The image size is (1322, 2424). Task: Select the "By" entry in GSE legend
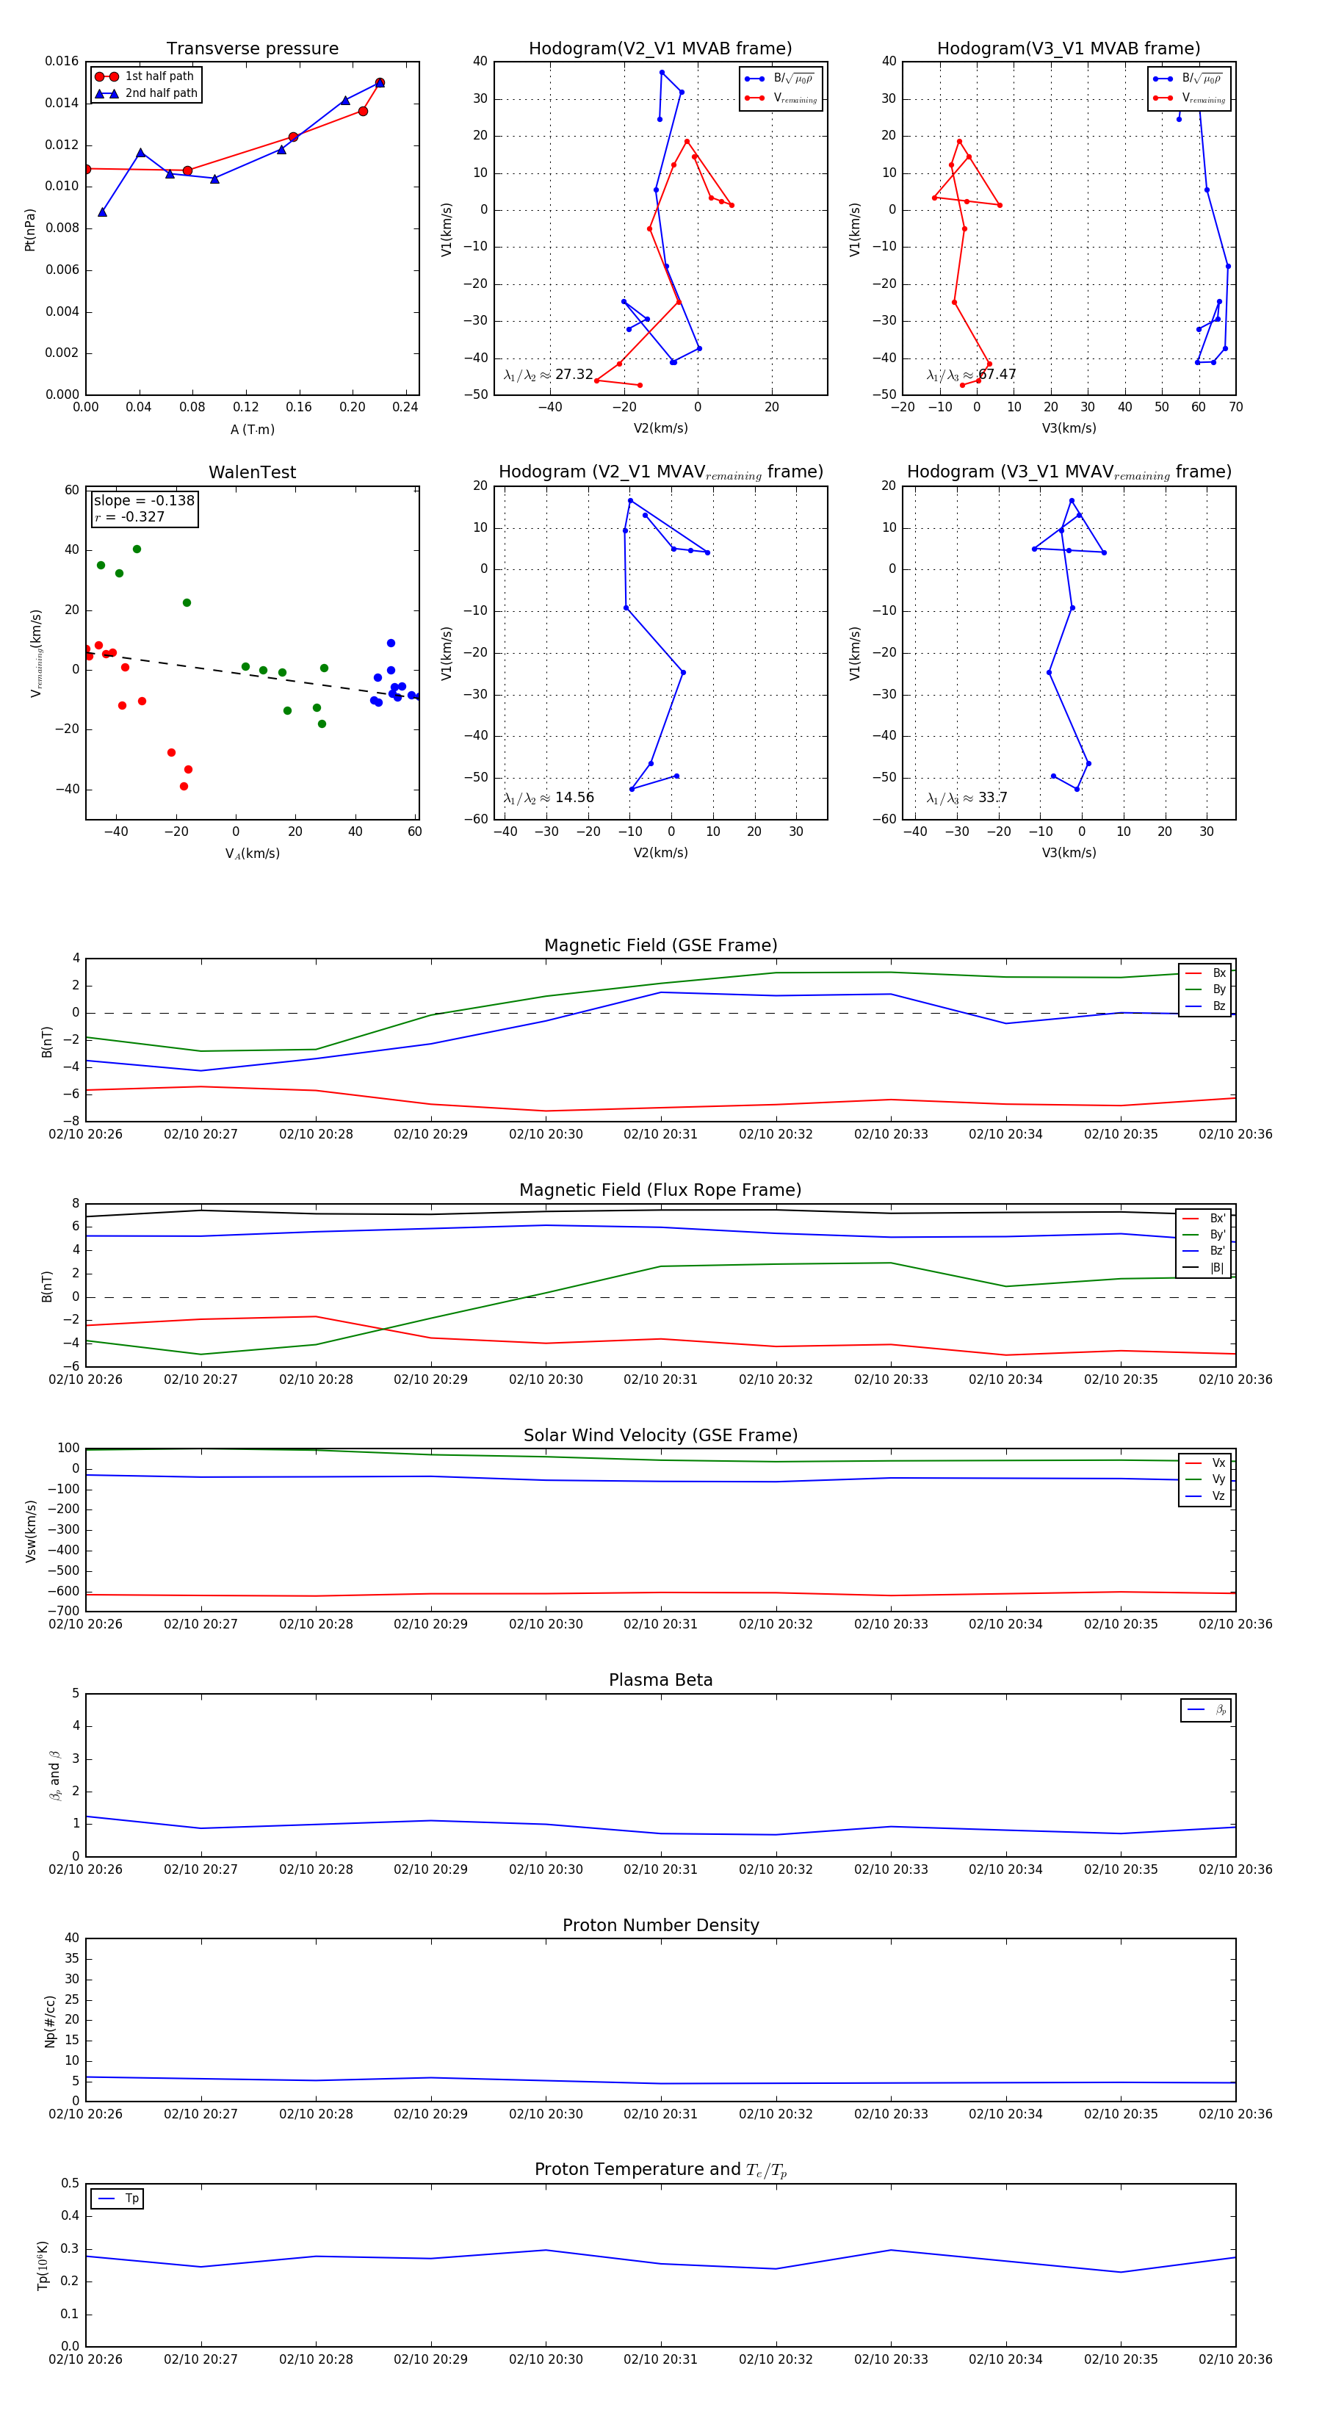coord(1205,990)
